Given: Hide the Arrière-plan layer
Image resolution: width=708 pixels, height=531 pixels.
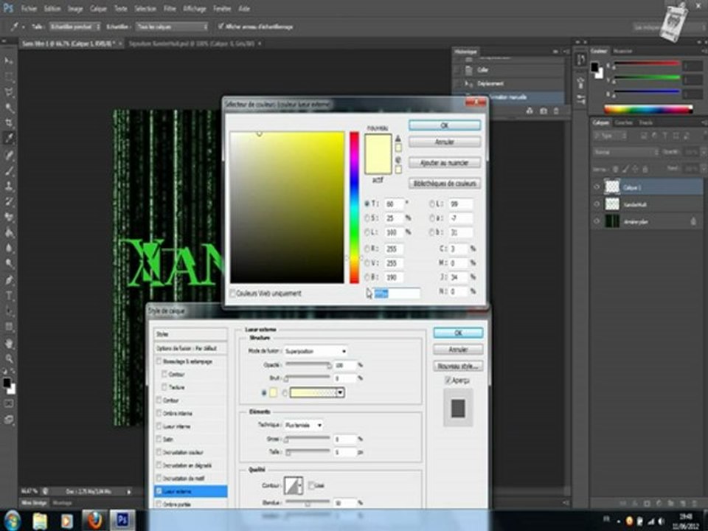Looking at the screenshot, I should click(x=597, y=221).
